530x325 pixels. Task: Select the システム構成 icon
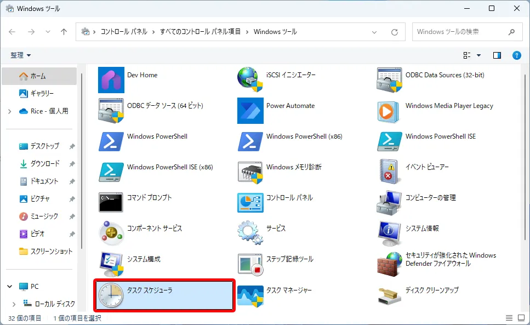tap(111, 264)
